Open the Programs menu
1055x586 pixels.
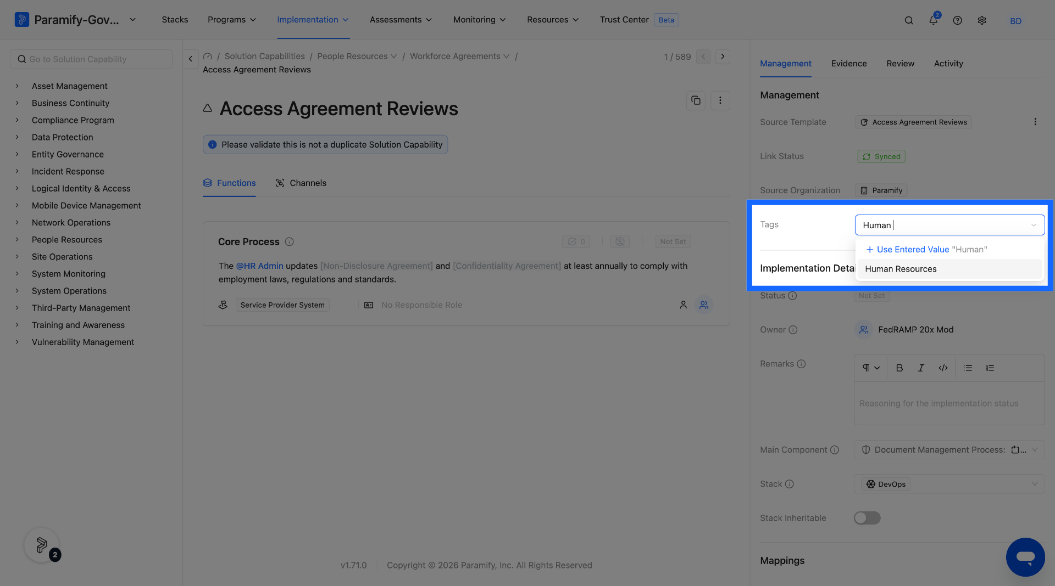[x=232, y=20]
